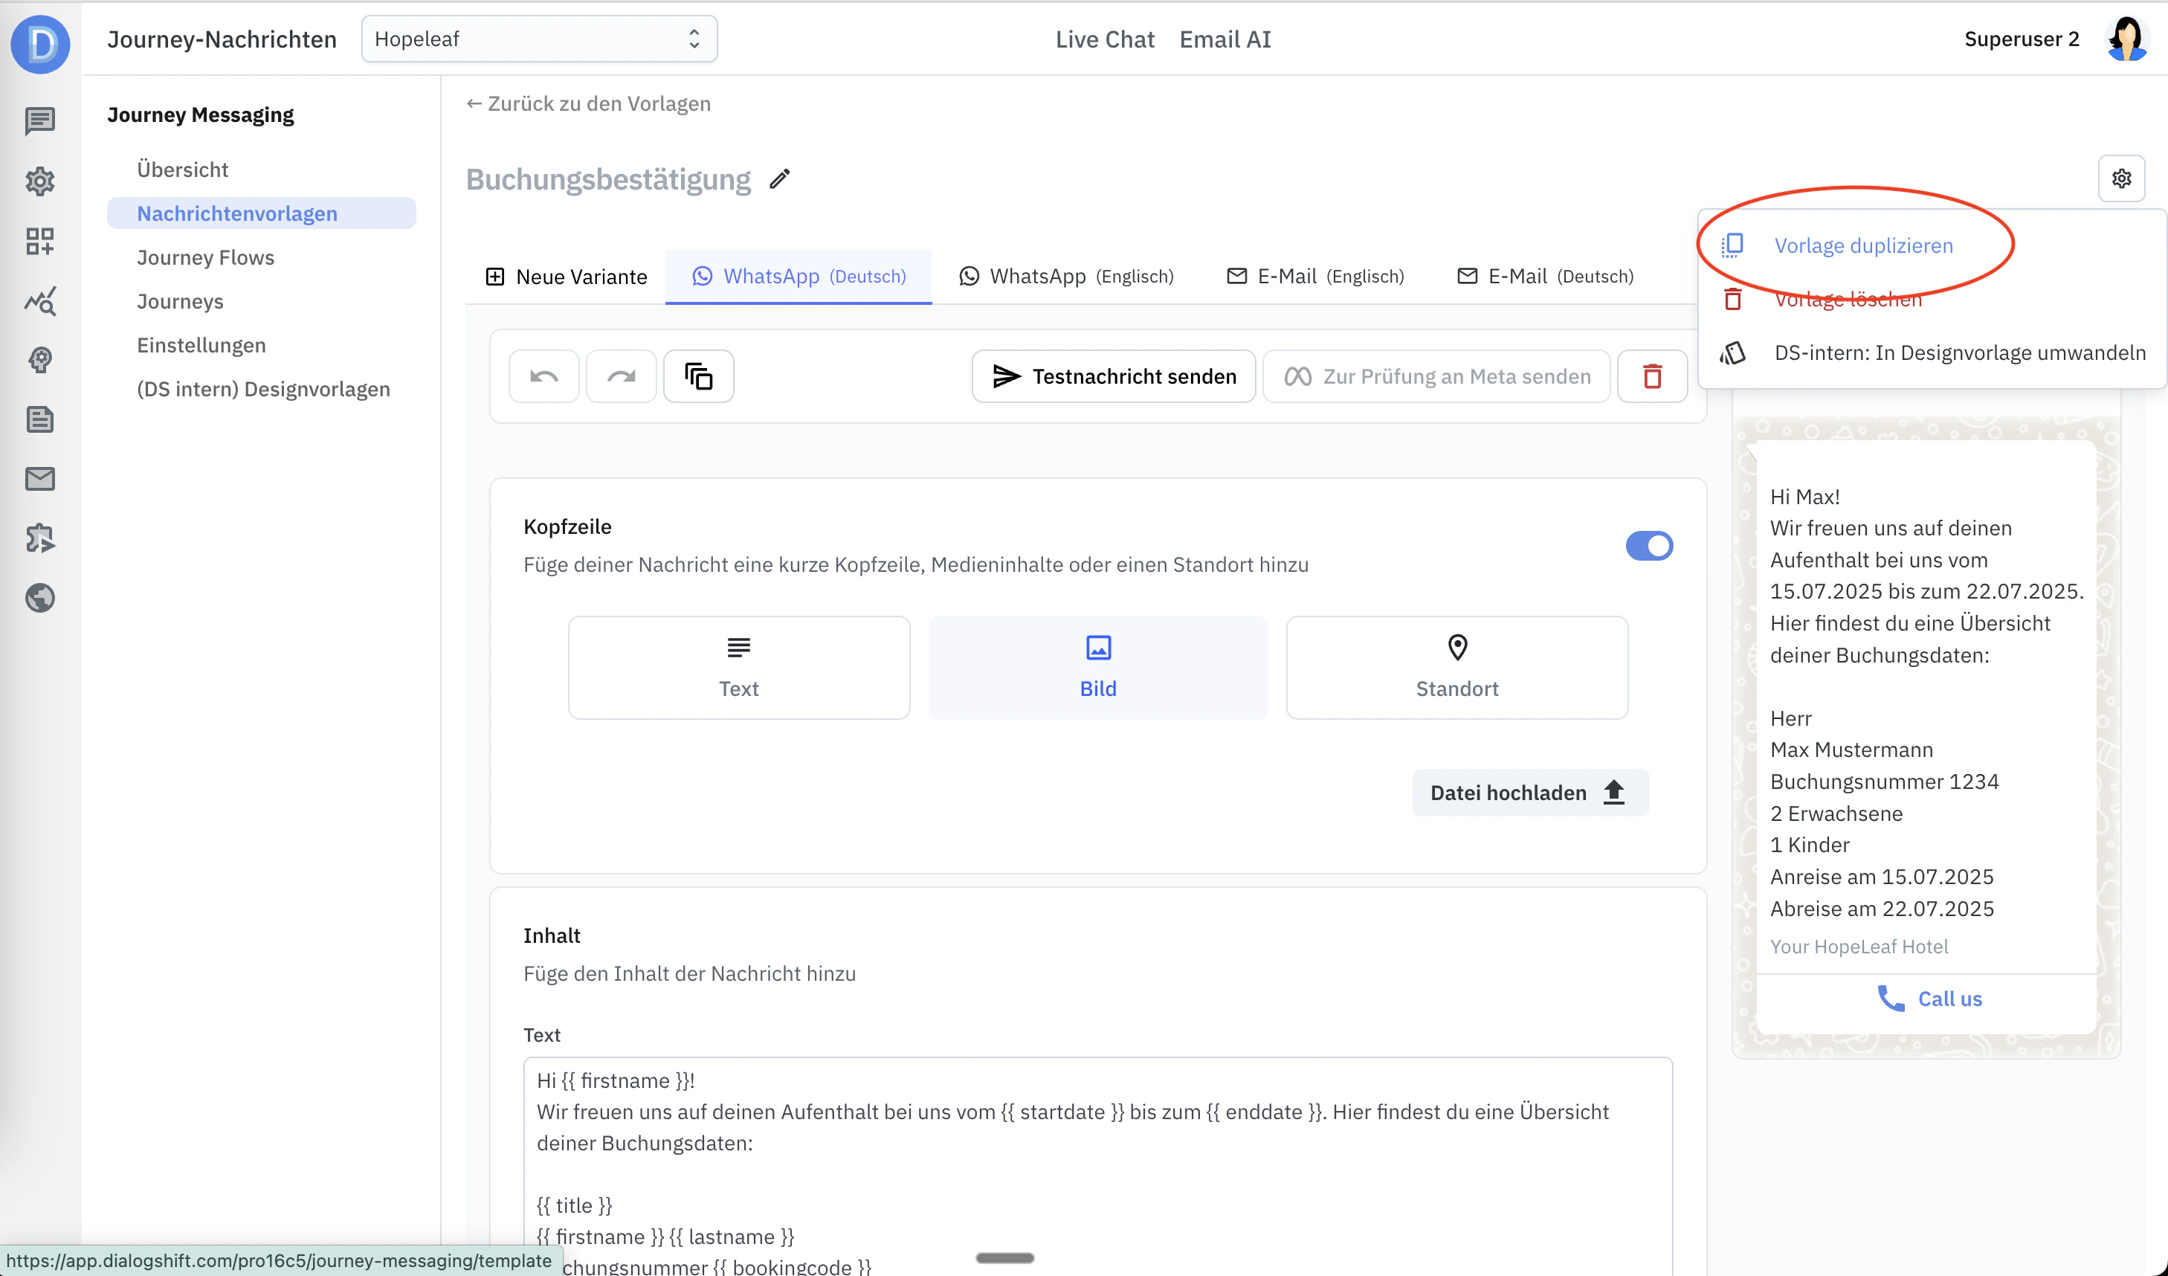Click the globe icon in left sidebar
This screenshot has width=2168, height=1276.
click(39, 598)
